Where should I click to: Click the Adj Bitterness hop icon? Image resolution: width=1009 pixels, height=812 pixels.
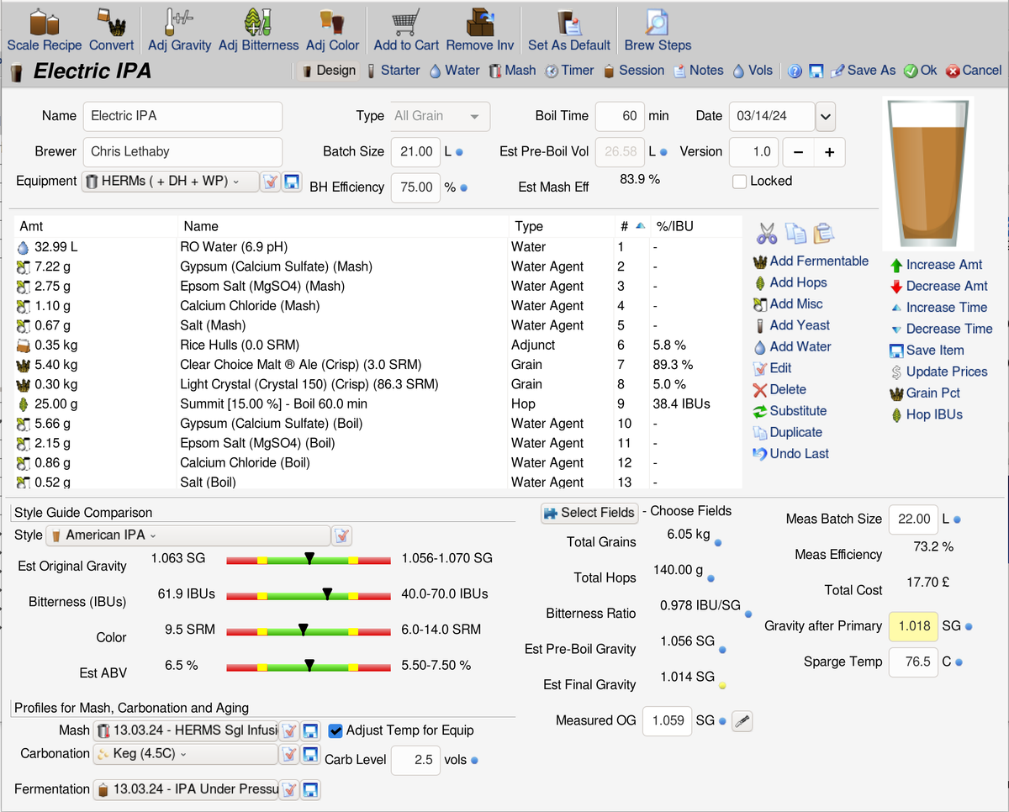coord(258,23)
